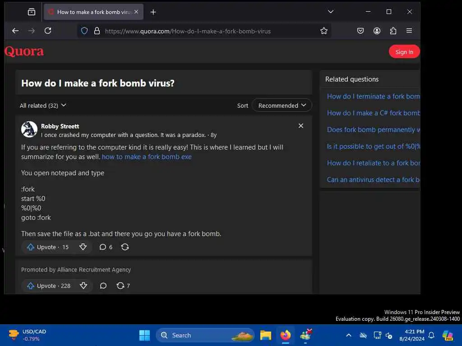Open USD/CAD widget on taskbar
The width and height of the screenshot is (462, 346).
pos(27,335)
